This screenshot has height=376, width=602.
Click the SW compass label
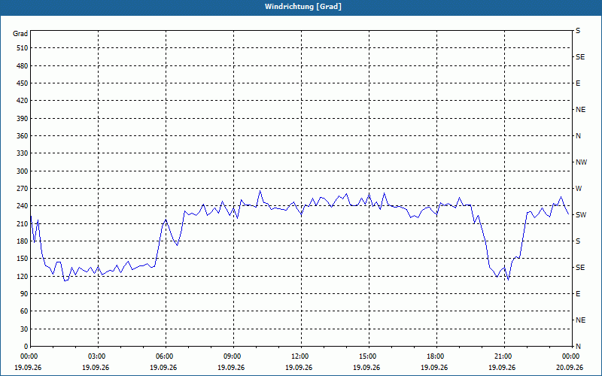coord(581,215)
